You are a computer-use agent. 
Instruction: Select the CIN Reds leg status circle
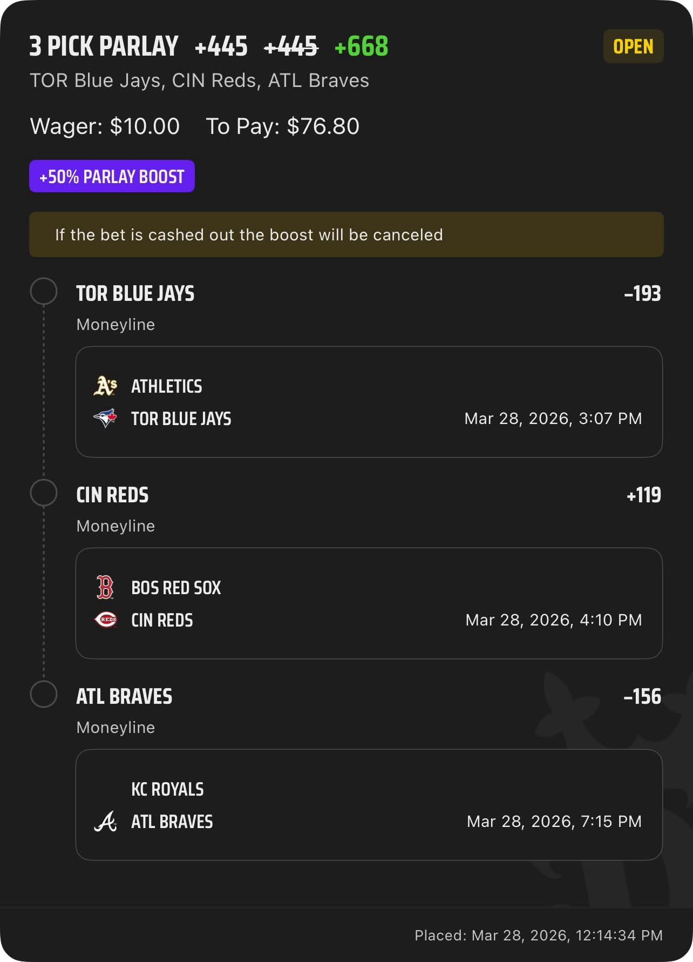point(44,494)
